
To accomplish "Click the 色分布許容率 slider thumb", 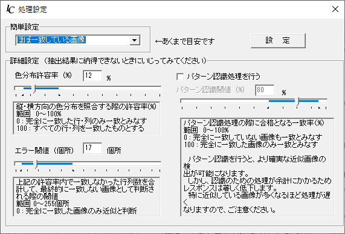I will point(34,89).
